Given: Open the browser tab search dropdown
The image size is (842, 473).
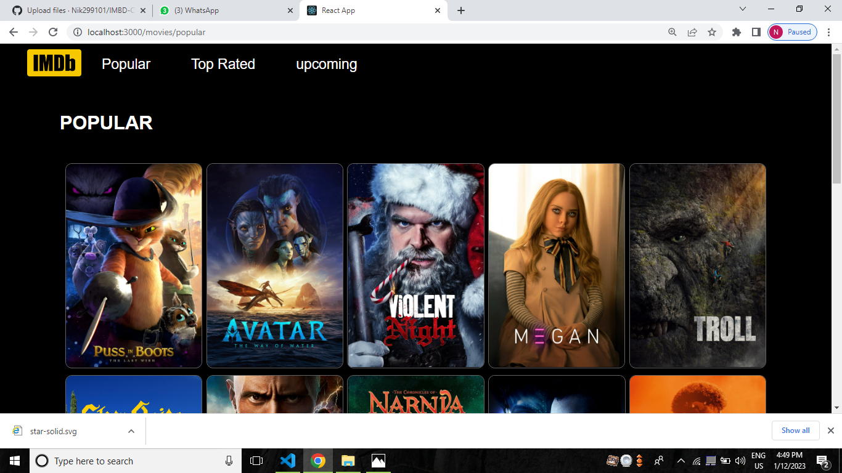Looking at the screenshot, I should pos(742,10).
